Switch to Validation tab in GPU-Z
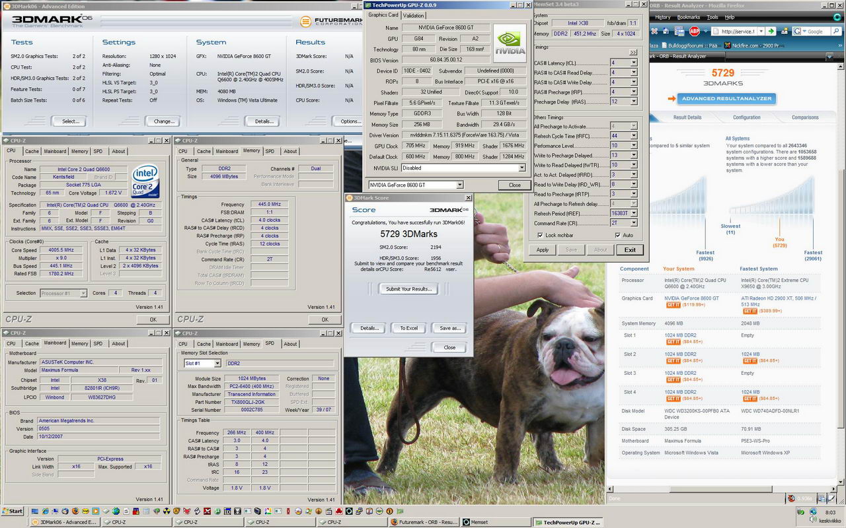Image resolution: width=846 pixels, height=528 pixels. (x=414, y=15)
